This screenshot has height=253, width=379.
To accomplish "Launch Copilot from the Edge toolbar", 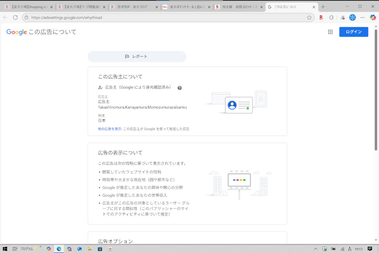I will (373, 18).
